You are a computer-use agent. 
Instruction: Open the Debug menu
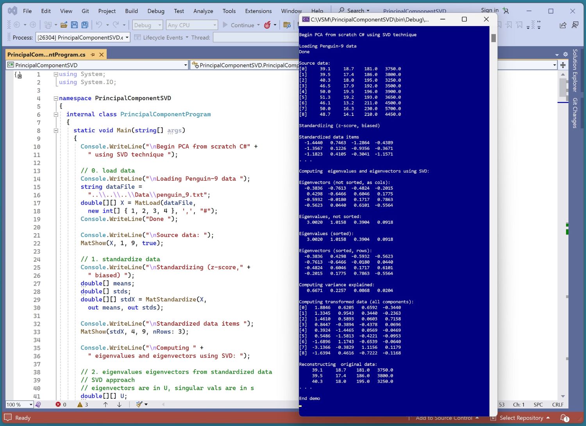[155, 11]
